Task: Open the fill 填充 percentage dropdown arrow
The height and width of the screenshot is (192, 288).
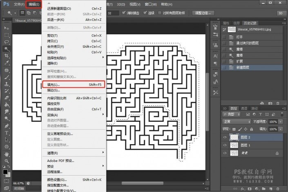Action: pos(280,129)
